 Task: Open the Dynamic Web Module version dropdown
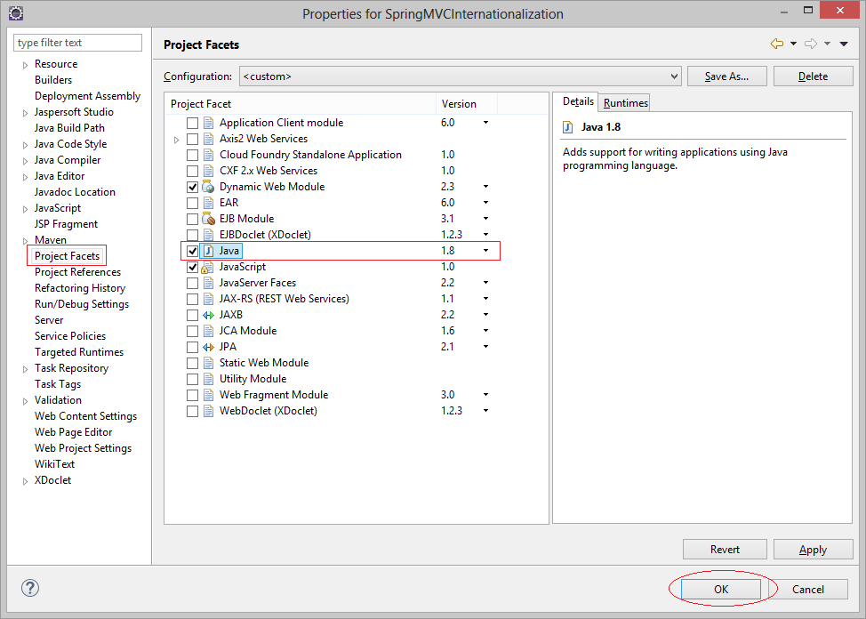486,187
